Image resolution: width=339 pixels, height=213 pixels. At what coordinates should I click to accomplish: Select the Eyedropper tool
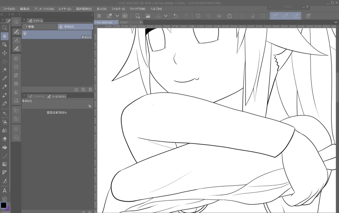point(5,78)
